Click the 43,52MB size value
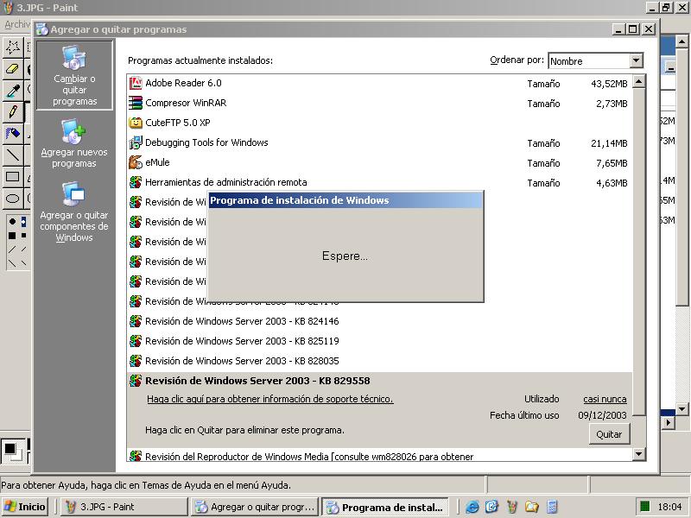Image resolution: width=691 pixels, height=518 pixels. pos(609,84)
